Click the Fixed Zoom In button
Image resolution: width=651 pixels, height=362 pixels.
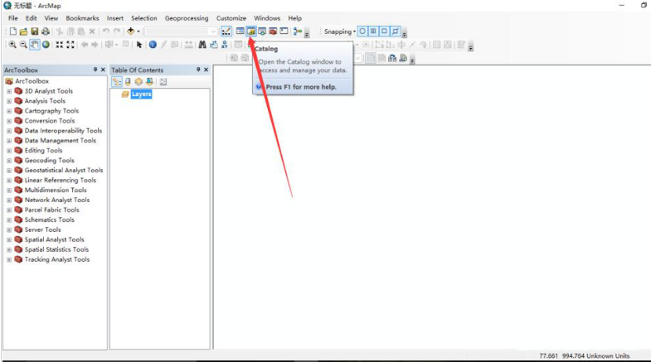(x=60, y=45)
